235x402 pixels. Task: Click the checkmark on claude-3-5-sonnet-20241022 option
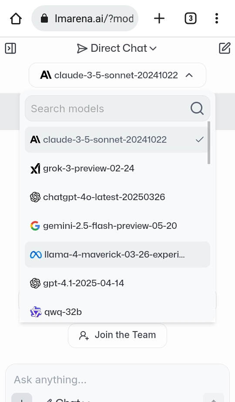pos(200,140)
